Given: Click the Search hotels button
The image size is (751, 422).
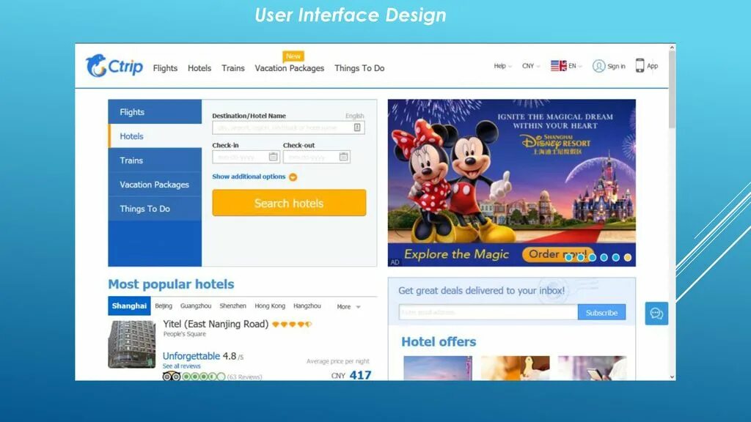Looking at the screenshot, I should [x=289, y=203].
